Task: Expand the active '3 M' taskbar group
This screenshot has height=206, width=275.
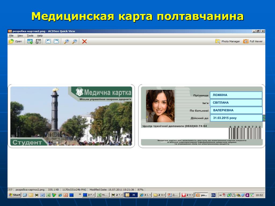Action: pos(131,195)
